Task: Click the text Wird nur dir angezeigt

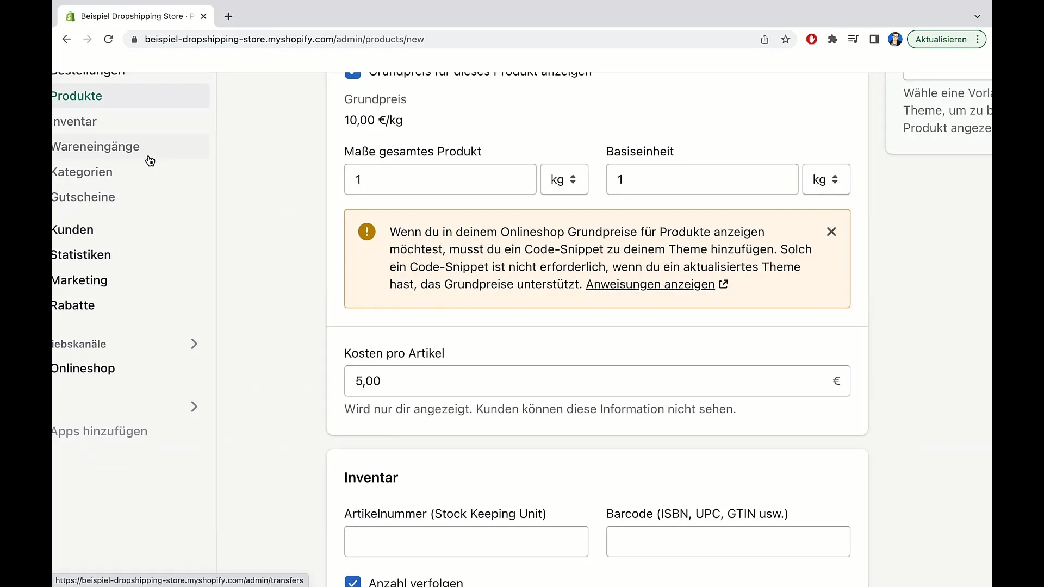Action: [408, 409]
